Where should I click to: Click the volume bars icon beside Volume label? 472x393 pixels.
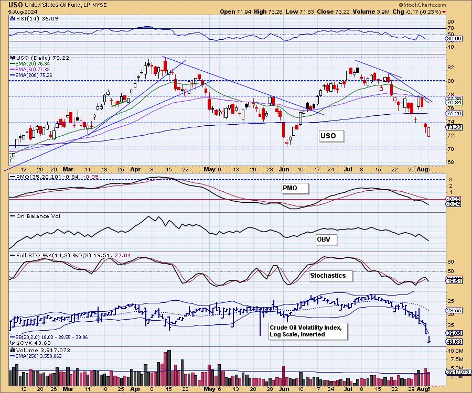13,350
